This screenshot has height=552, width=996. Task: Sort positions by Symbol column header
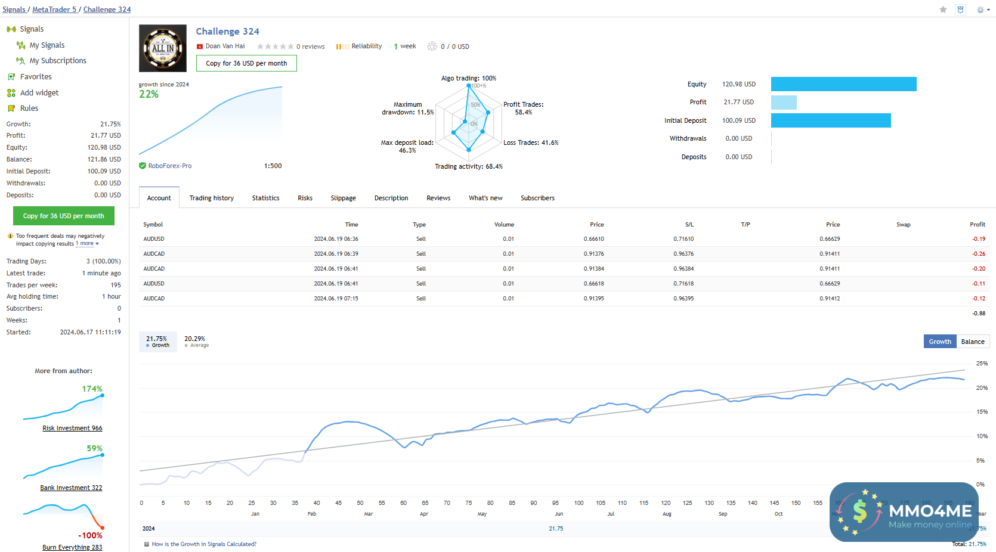coord(153,225)
